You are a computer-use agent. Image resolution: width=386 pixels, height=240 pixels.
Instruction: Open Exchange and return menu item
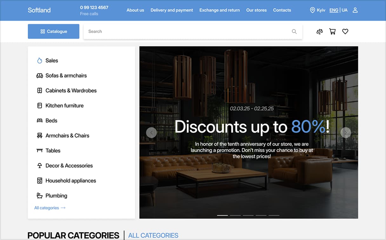[220, 10]
